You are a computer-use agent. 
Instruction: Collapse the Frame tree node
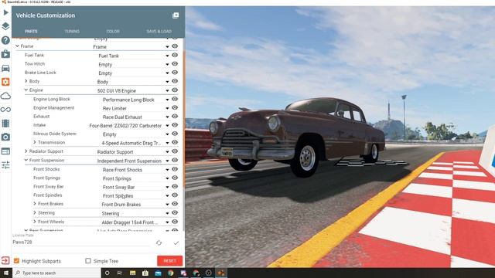pyautogui.click(x=17, y=46)
